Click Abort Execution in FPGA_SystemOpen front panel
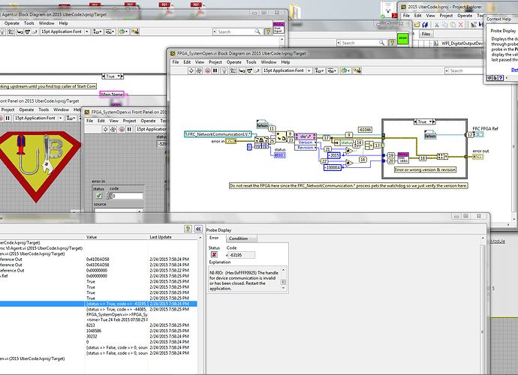Viewport: 518px width, 375px height. 122,130
